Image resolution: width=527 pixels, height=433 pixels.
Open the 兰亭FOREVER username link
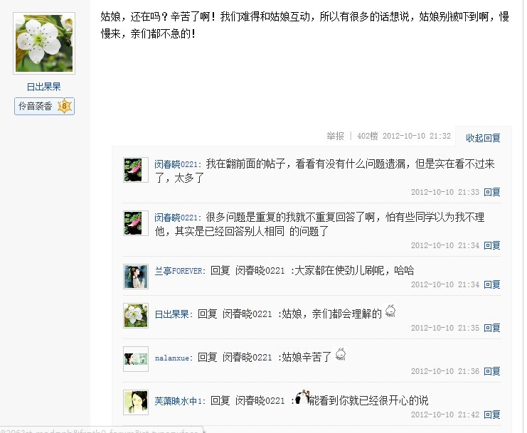(x=179, y=271)
